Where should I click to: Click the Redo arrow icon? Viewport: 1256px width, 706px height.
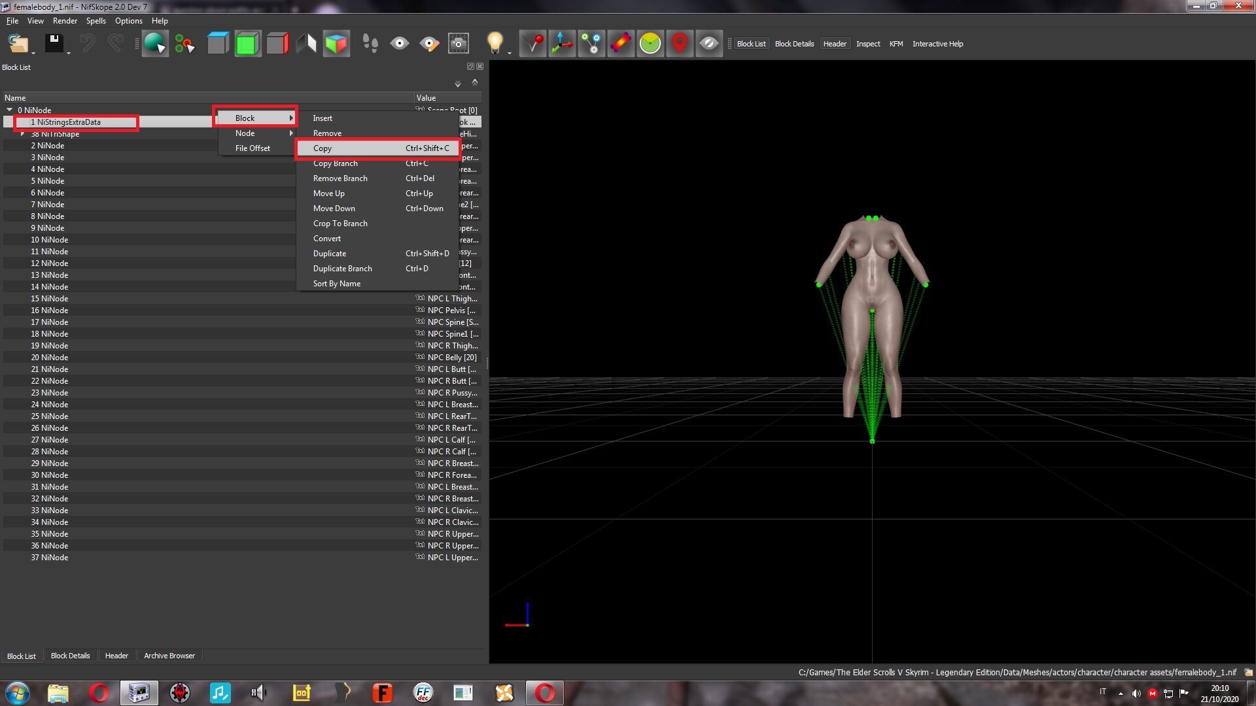(115, 44)
